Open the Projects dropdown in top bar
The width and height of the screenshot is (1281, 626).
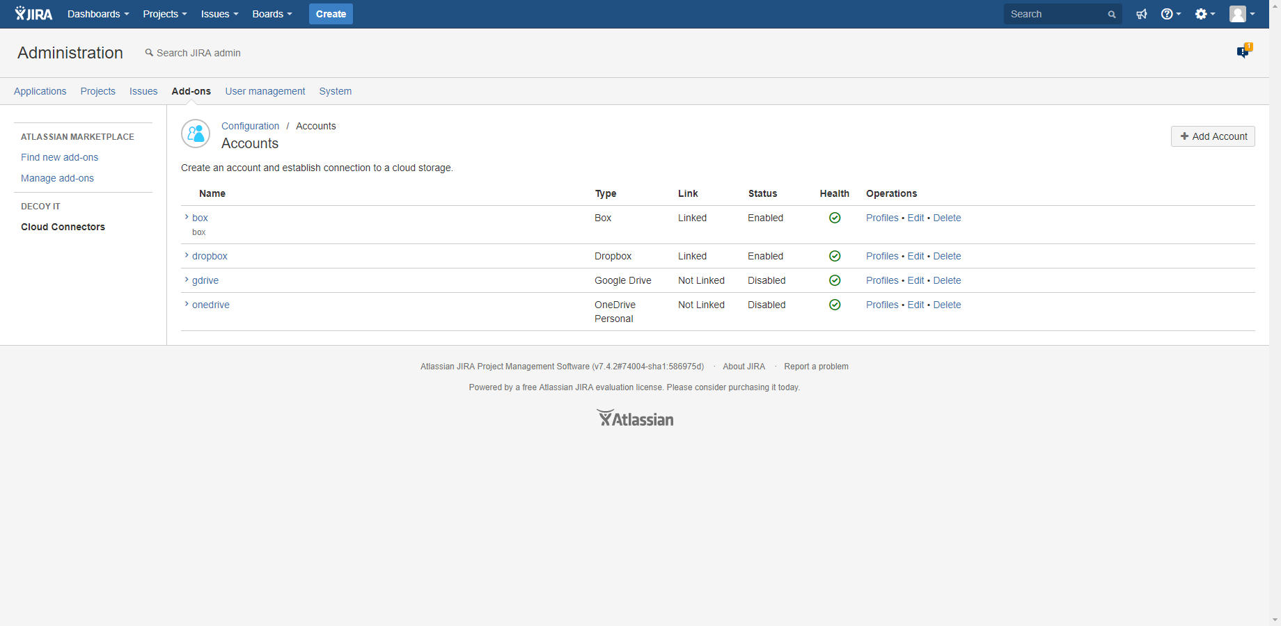(x=165, y=14)
